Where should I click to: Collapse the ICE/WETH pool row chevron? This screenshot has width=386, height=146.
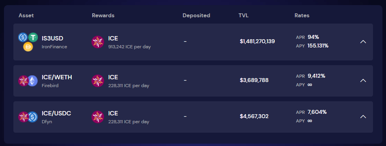(x=363, y=80)
